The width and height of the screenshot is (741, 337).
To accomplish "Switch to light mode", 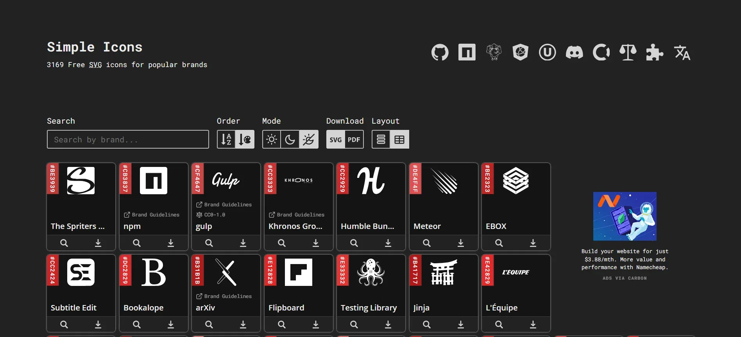I will (272, 139).
